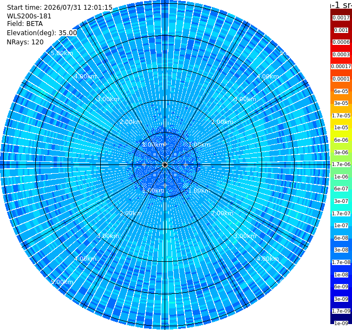Viewport: 352px width, 330px height.
Task: Click the 1e-07 cyan colorbar label
Action: [341, 226]
